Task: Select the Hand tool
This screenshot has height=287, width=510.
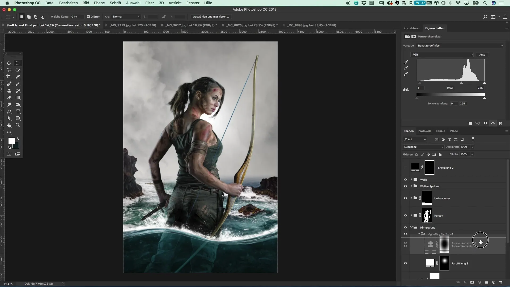Action: pos(9,125)
